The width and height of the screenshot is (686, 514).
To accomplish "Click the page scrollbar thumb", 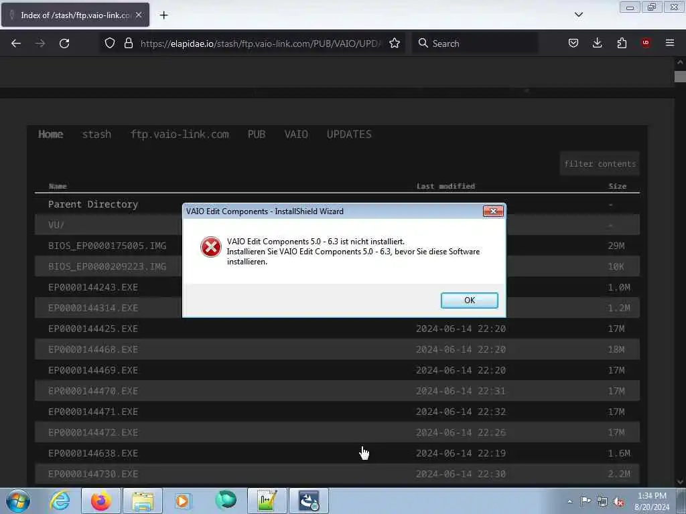I will [x=680, y=76].
